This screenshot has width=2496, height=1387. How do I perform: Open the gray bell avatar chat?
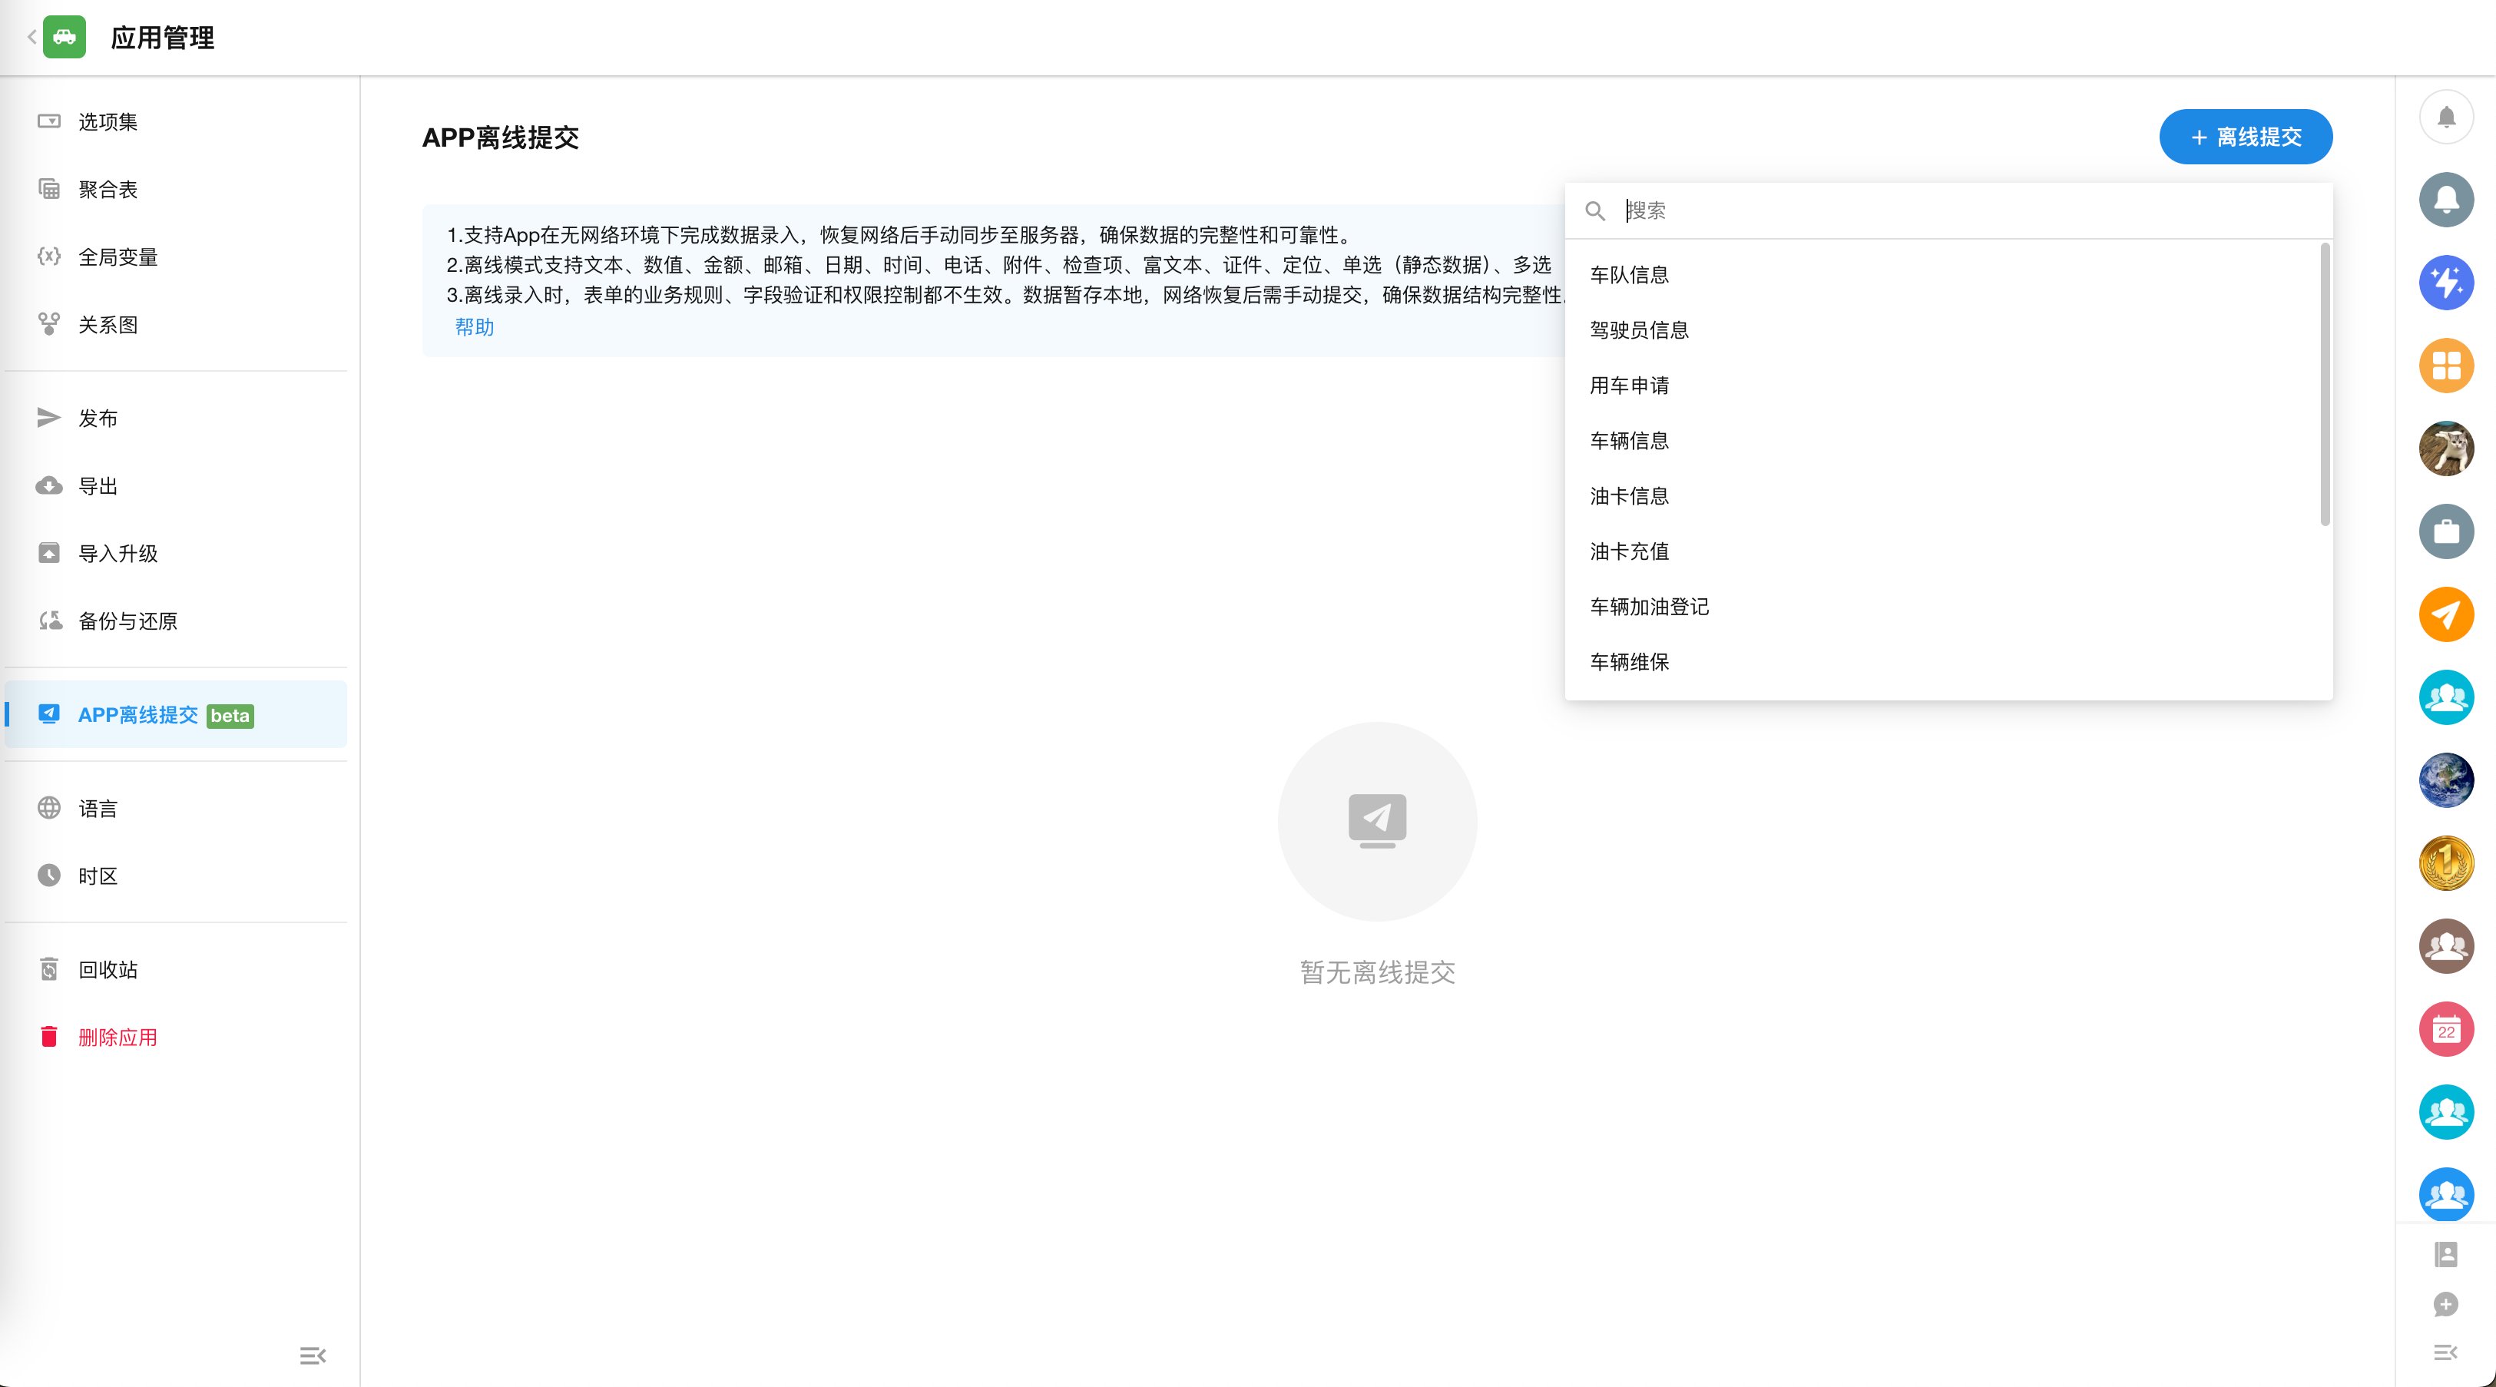(2445, 200)
